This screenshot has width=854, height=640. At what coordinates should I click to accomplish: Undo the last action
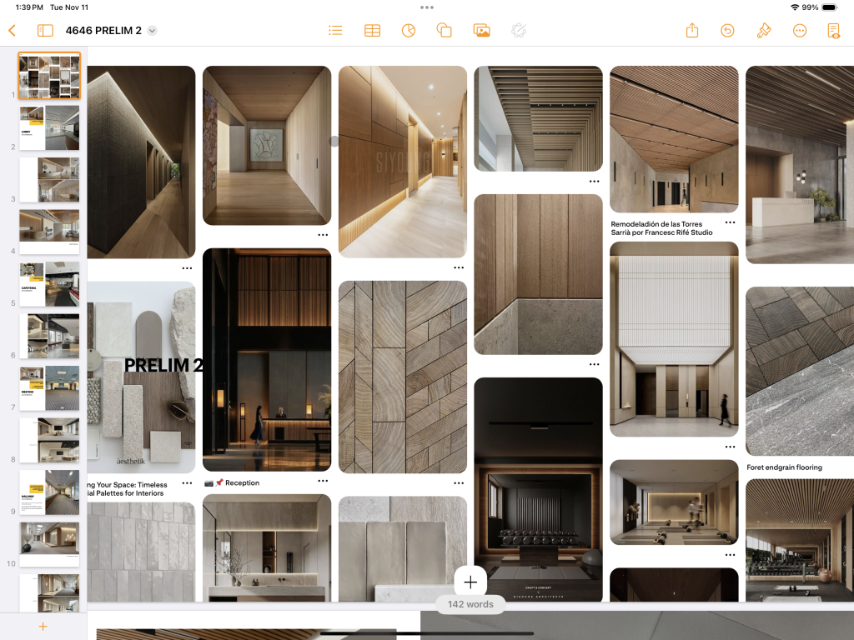coord(727,31)
